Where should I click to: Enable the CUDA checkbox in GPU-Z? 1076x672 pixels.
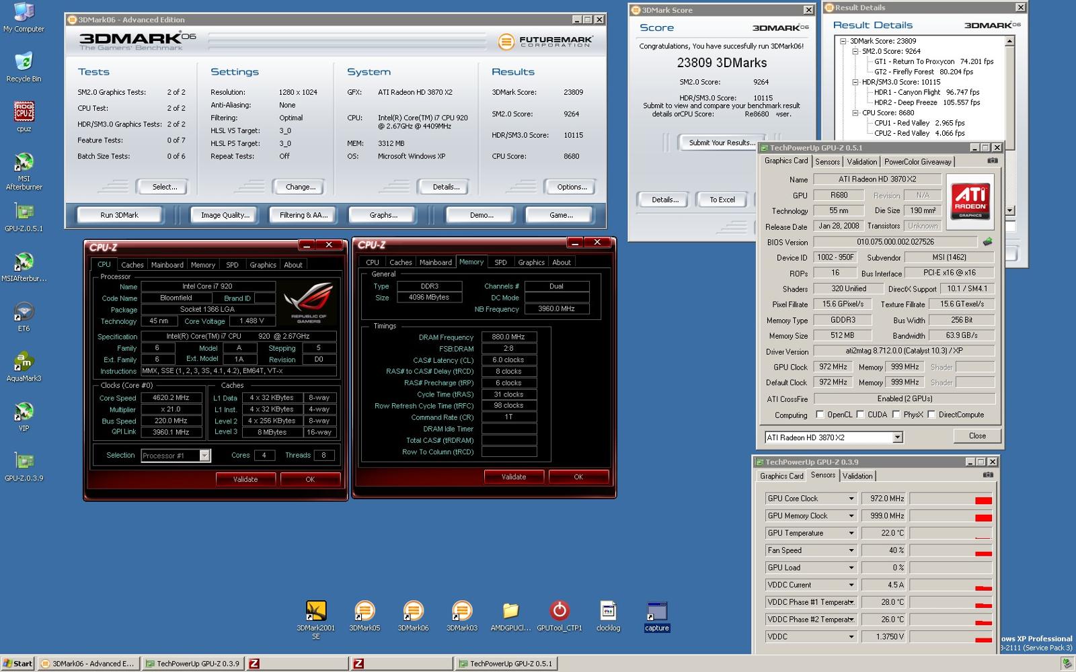click(x=860, y=415)
